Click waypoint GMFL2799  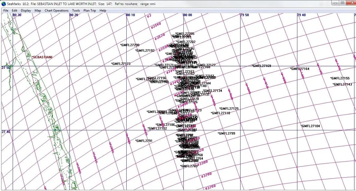coord(226,133)
